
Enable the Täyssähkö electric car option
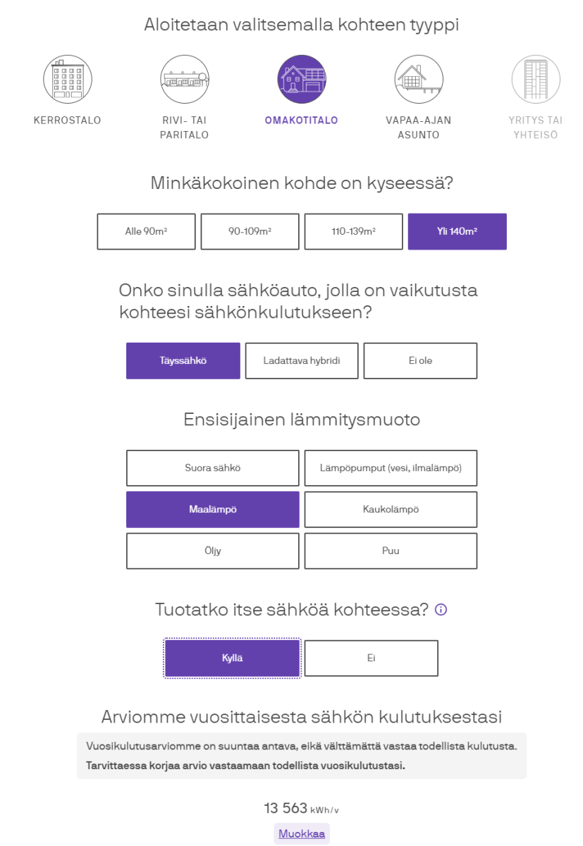[x=183, y=360]
